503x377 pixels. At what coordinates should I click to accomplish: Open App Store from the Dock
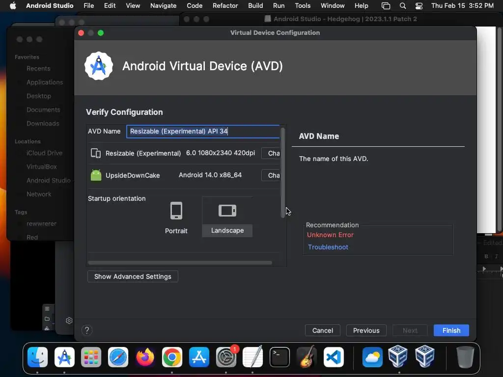(x=199, y=357)
